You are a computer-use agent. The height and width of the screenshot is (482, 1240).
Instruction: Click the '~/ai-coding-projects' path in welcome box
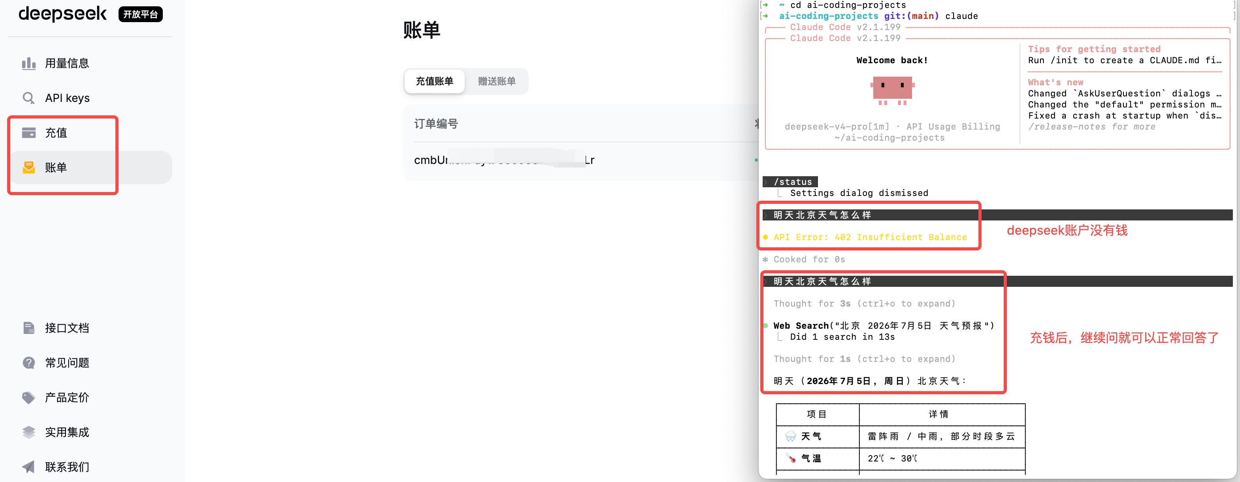[889, 137]
